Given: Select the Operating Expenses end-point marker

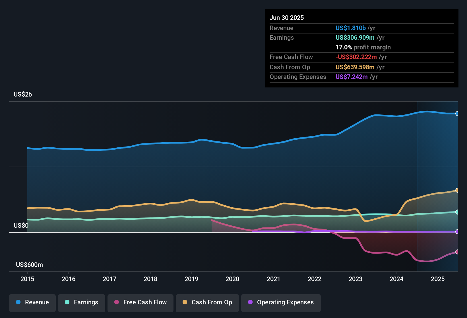Looking at the screenshot, I should tap(457, 232).
